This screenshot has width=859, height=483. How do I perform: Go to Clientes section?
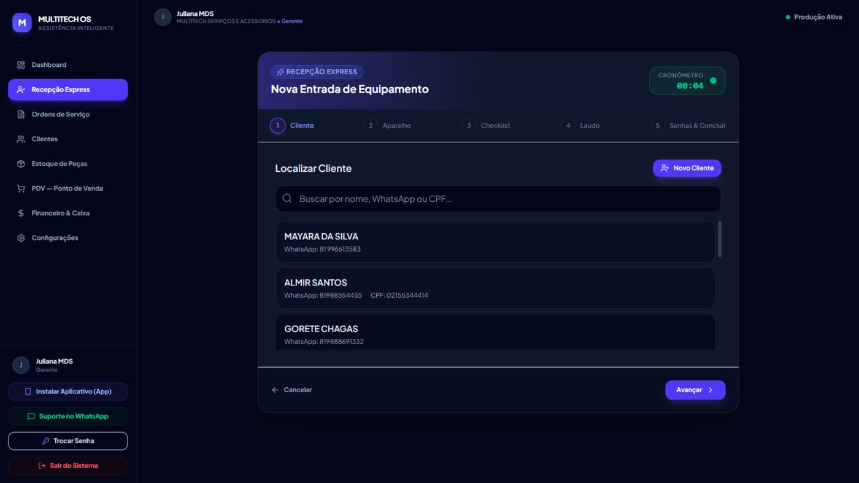(x=68, y=139)
